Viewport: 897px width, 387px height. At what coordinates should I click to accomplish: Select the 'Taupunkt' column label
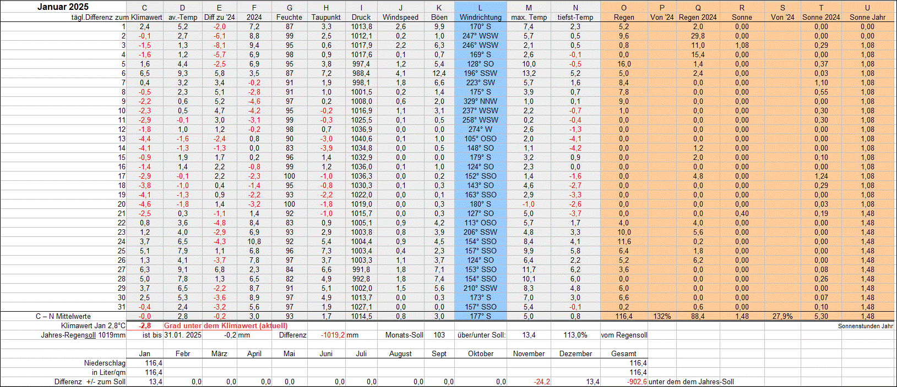(x=326, y=17)
